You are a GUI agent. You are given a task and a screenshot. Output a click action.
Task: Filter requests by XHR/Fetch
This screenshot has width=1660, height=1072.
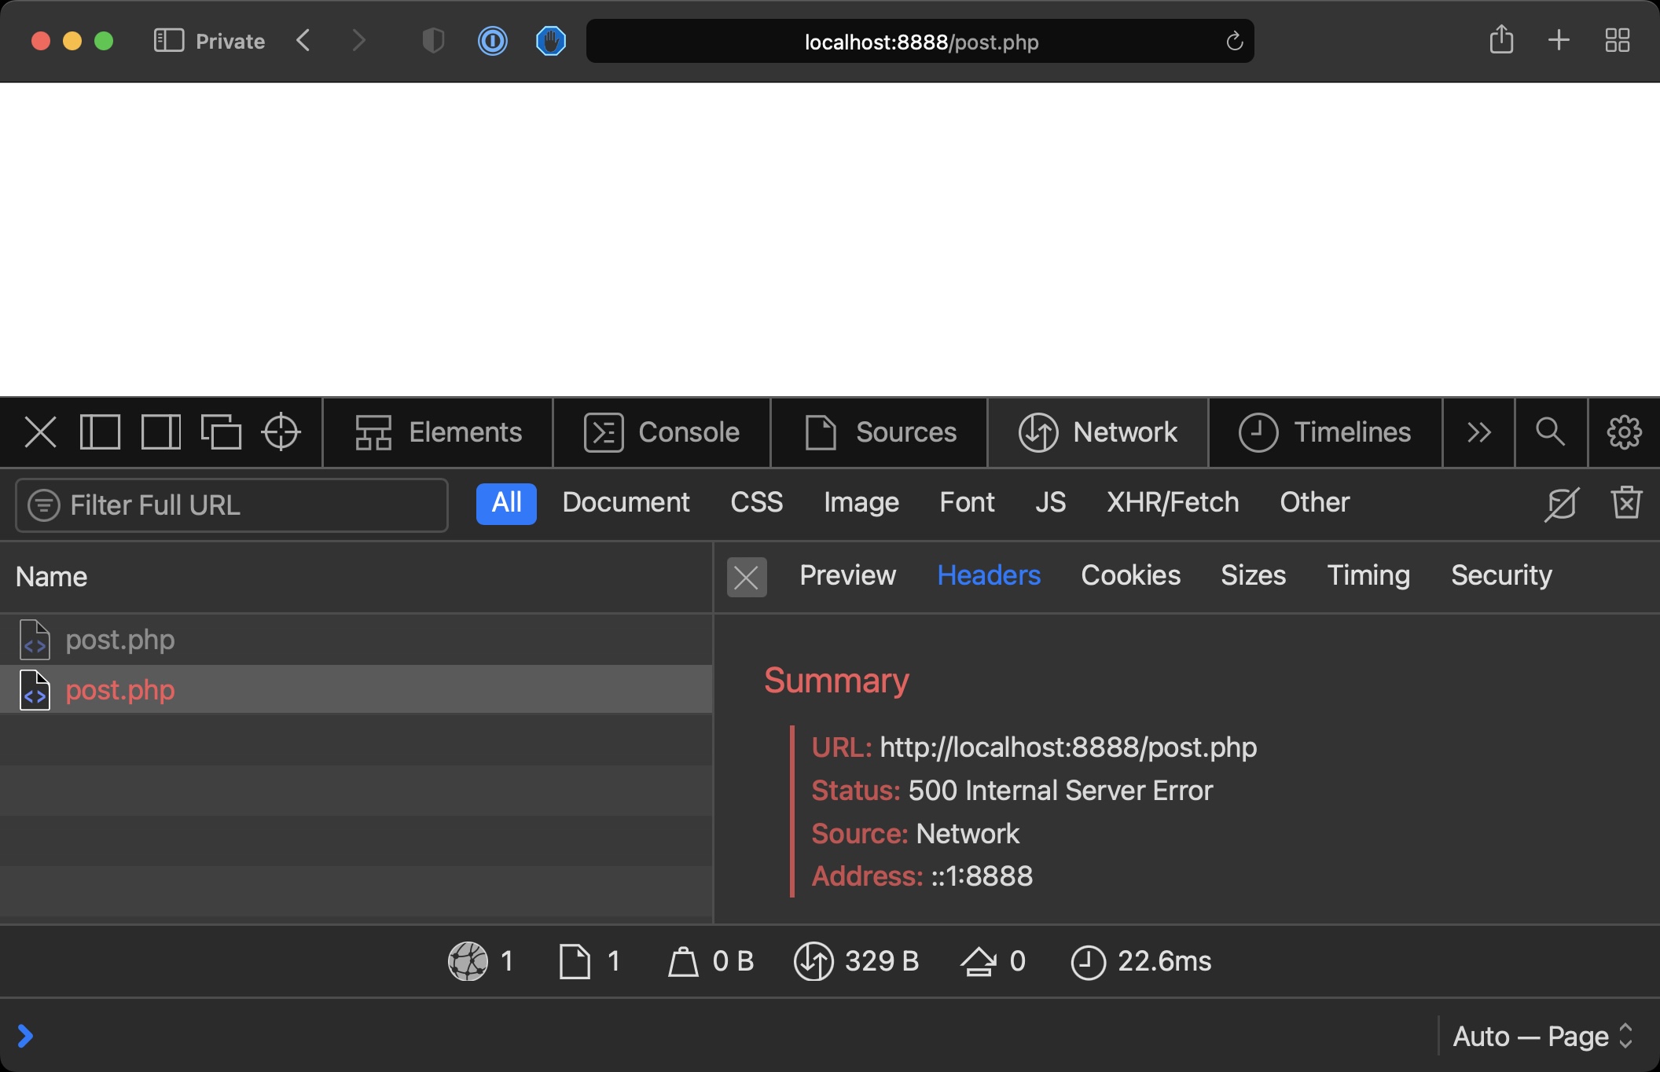point(1173,503)
